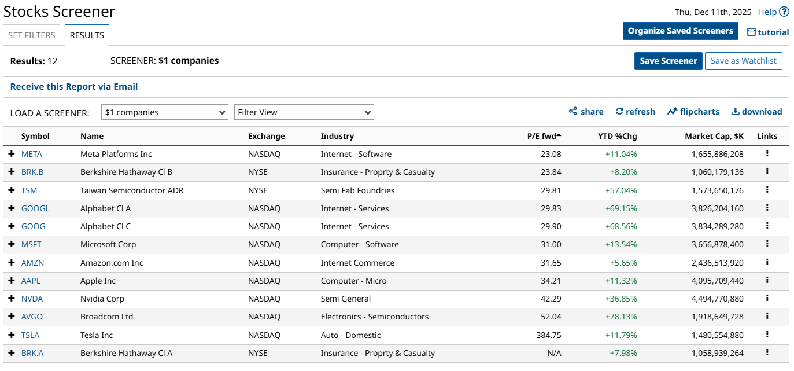Open the Load a Screener dropdown

click(165, 112)
